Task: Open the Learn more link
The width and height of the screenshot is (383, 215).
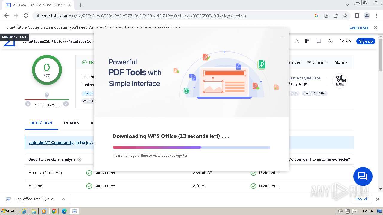Action: (359, 27)
